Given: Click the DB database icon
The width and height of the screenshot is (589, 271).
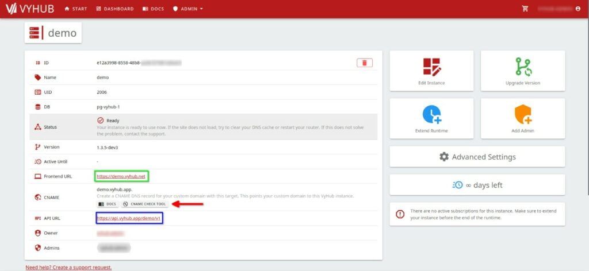Looking at the screenshot, I should tap(37, 107).
